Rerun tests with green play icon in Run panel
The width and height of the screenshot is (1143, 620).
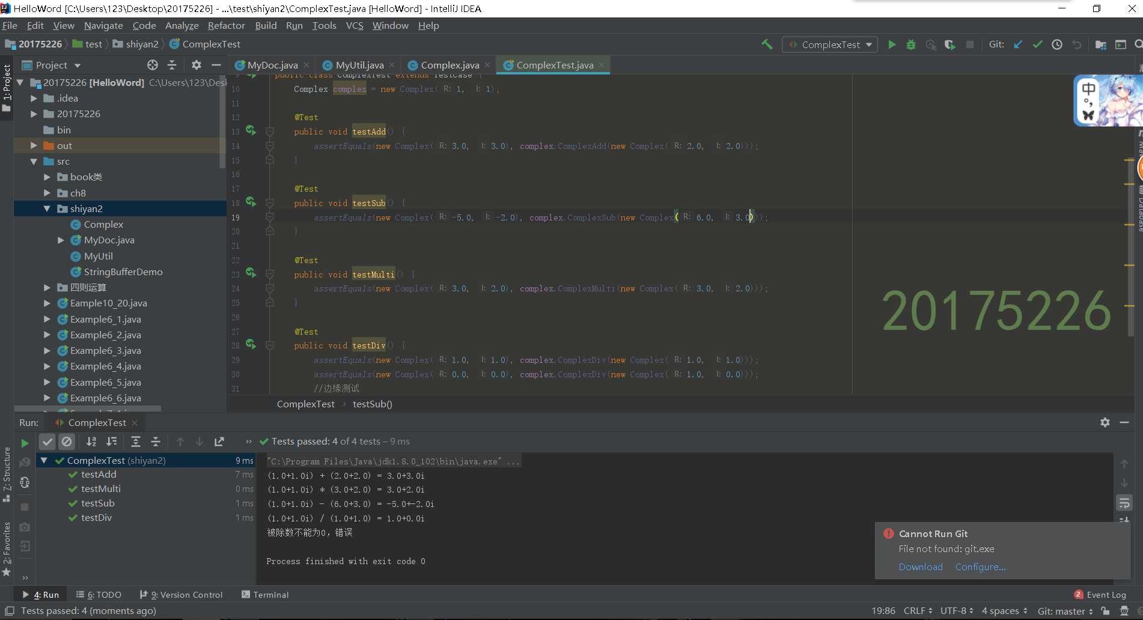pos(25,443)
